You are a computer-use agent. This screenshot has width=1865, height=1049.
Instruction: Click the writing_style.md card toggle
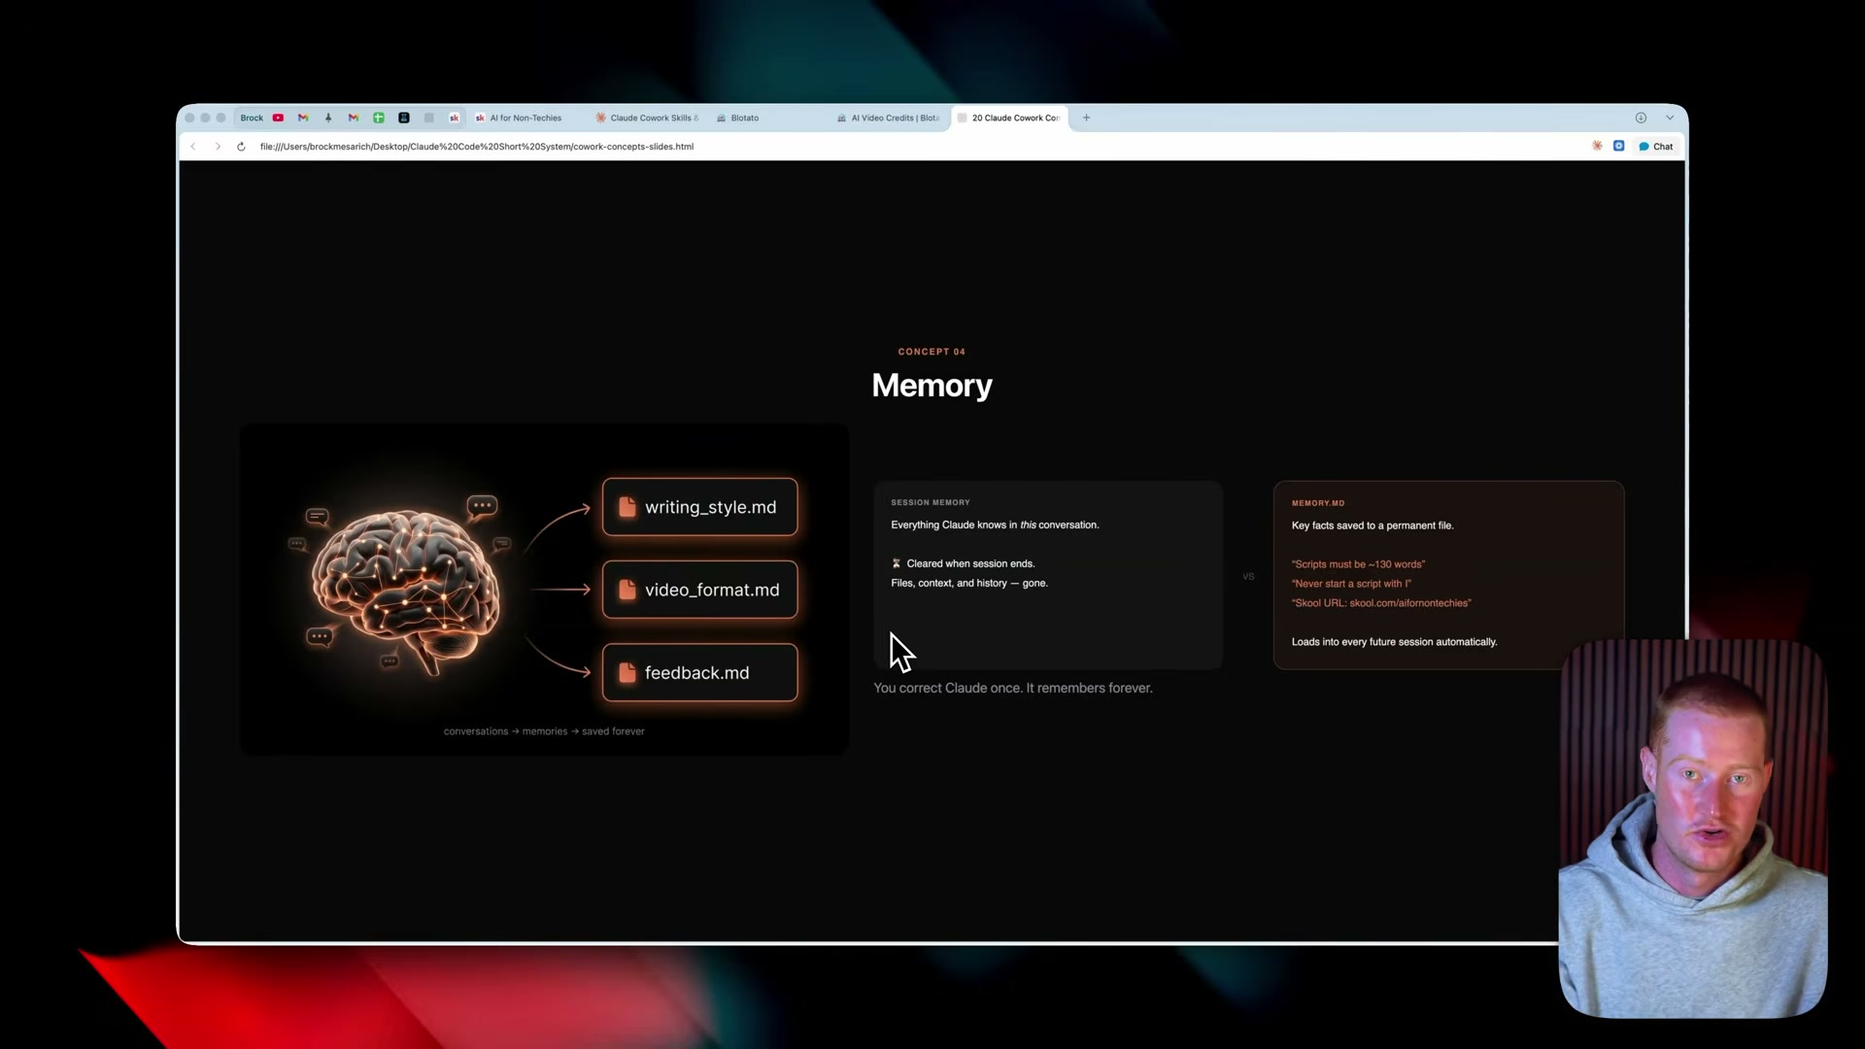(x=699, y=506)
